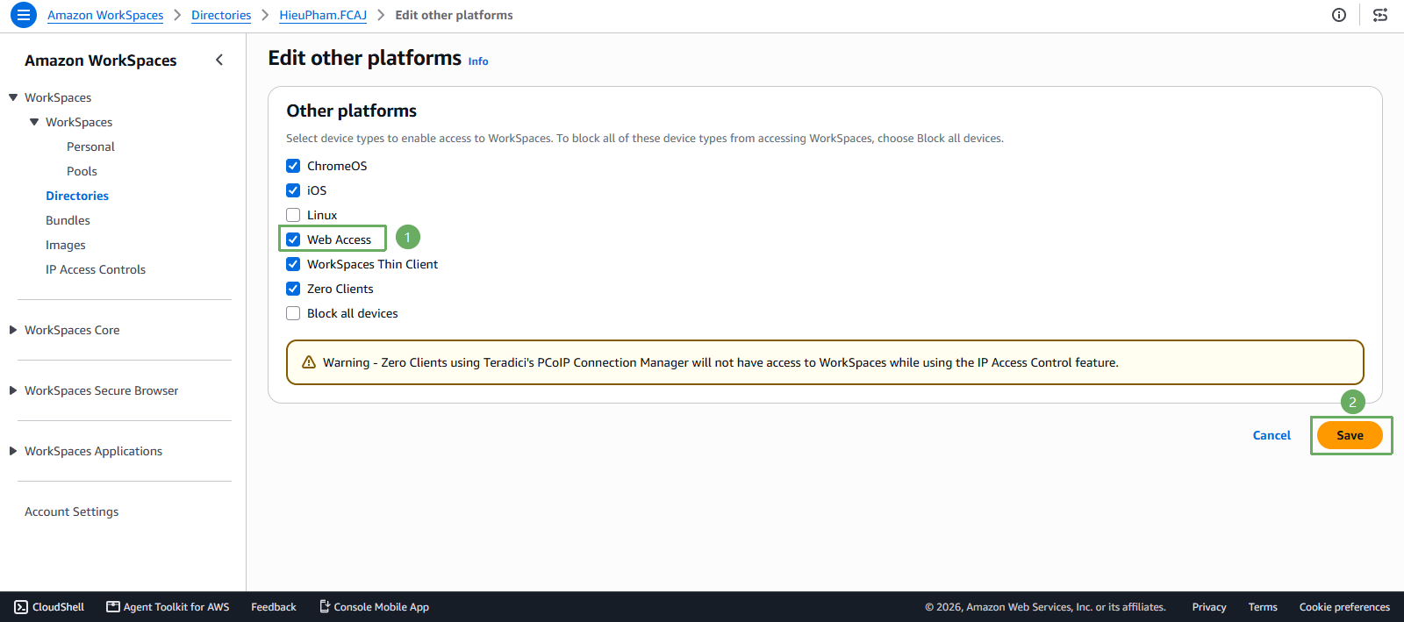Toggle the Web Access checkbox
The height and width of the screenshot is (622, 1404).
click(293, 240)
